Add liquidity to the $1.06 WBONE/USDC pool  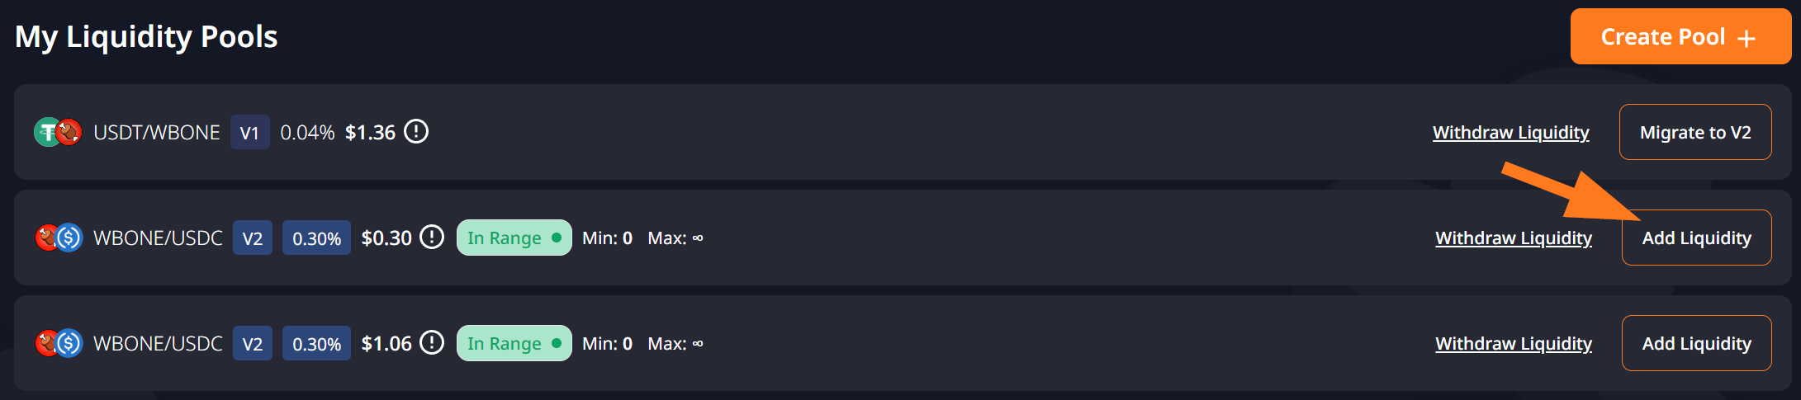pyautogui.click(x=1696, y=343)
